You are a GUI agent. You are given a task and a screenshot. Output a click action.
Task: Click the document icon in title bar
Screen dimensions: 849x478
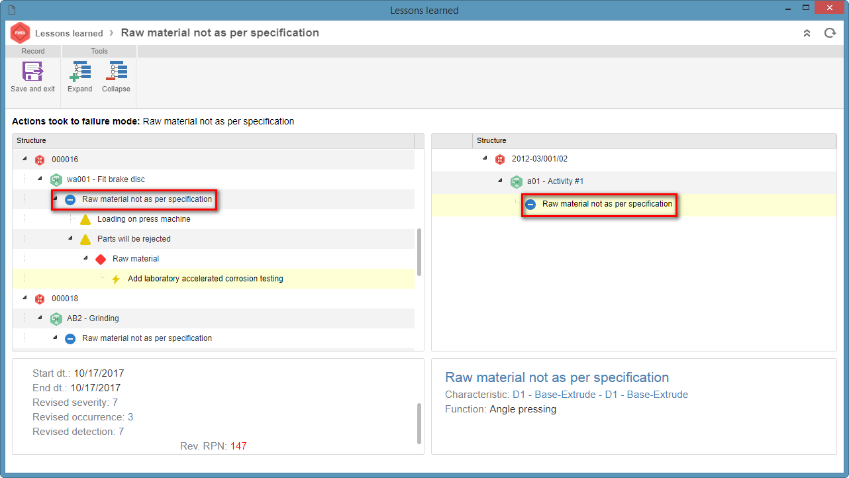tap(11, 10)
